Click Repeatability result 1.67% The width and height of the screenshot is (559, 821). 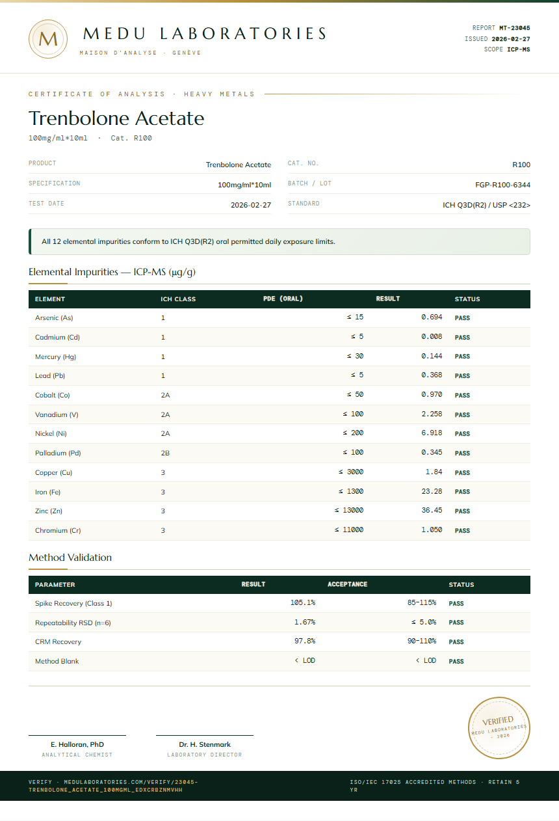point(305,623)
